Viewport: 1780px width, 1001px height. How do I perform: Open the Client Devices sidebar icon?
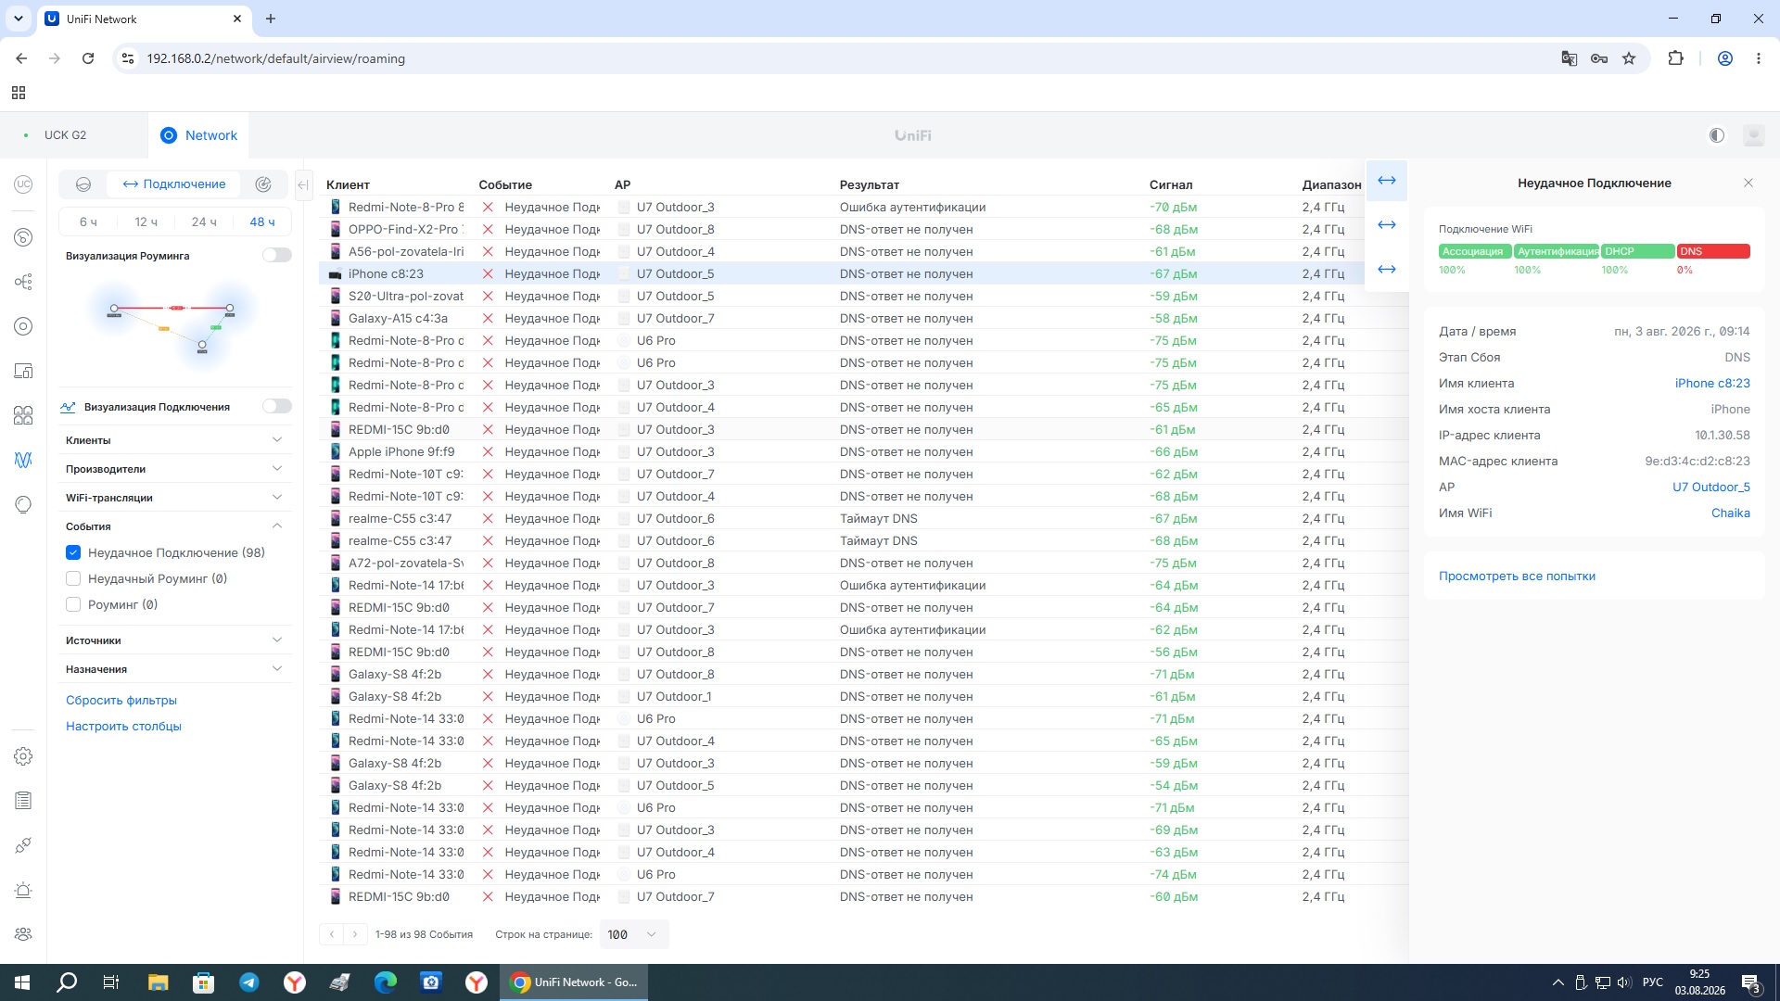point(23,371)
